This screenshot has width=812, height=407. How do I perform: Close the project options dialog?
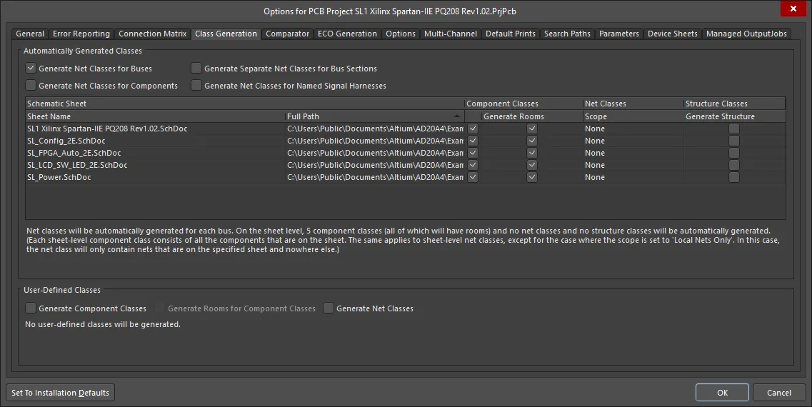[793, 9]
